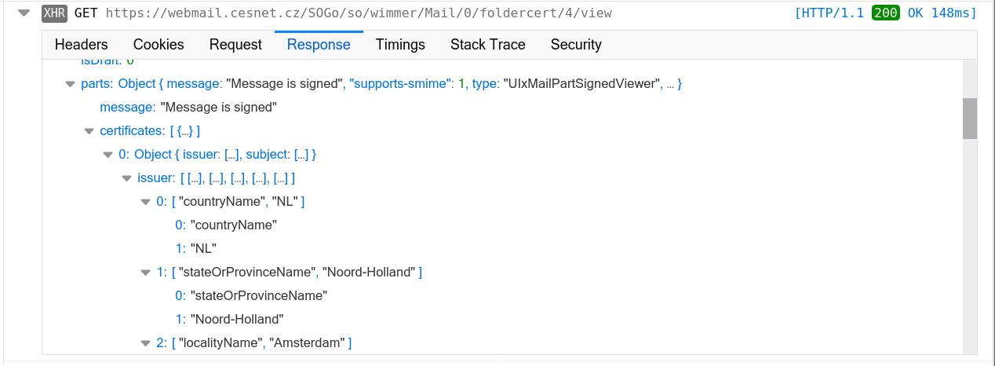
Task: Click the response panel scrollbar thumb
Action: (970, 119)
